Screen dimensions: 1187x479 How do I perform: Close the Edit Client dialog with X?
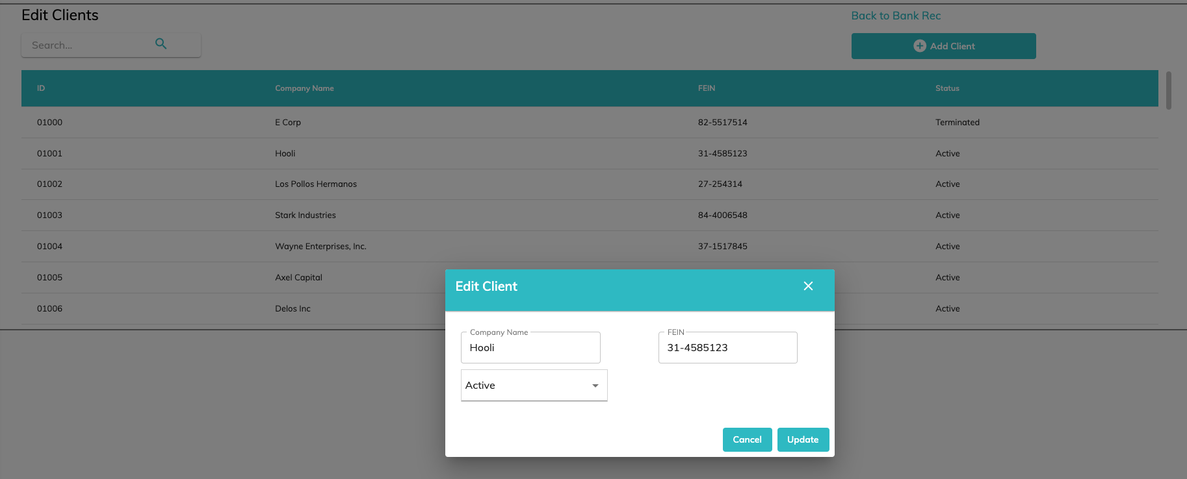pyautogui.click(x=808, y=286)
